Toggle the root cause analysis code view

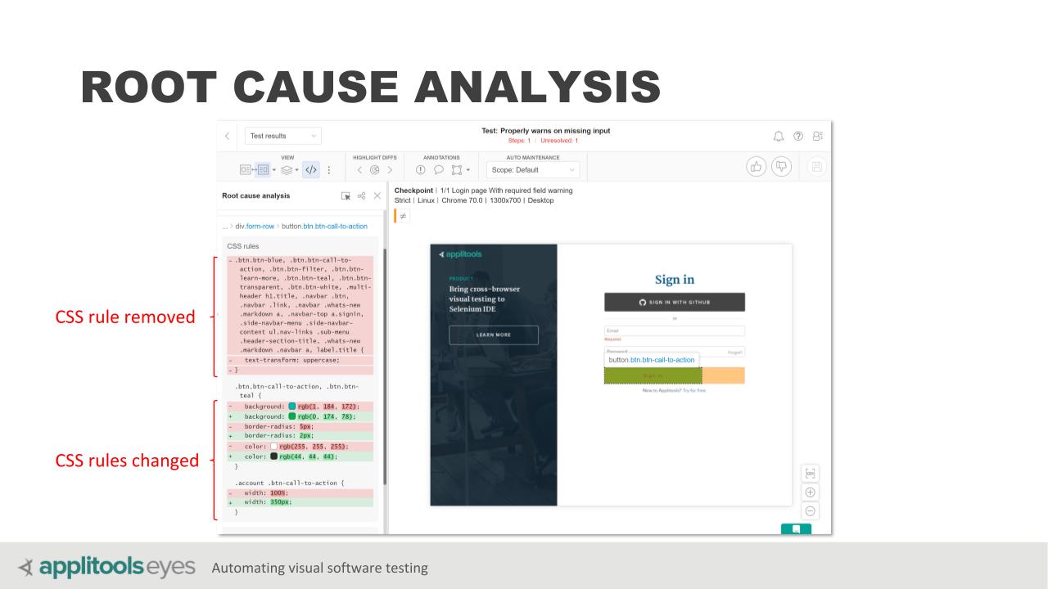[311, 170]
